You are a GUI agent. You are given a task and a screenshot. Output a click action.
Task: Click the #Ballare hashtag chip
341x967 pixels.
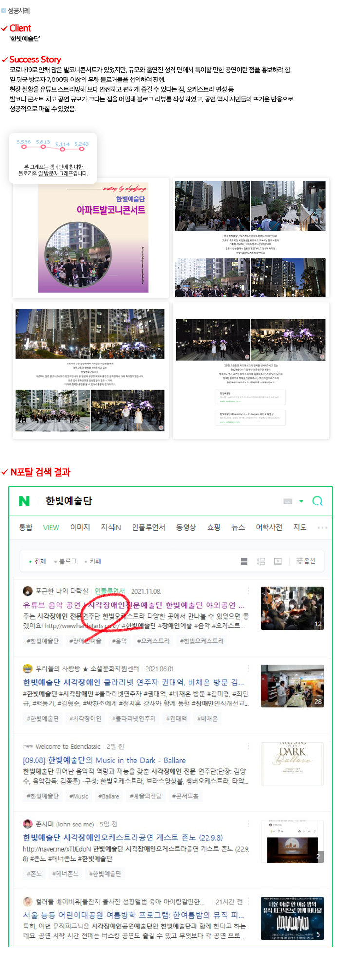click(x=109, y=796)
